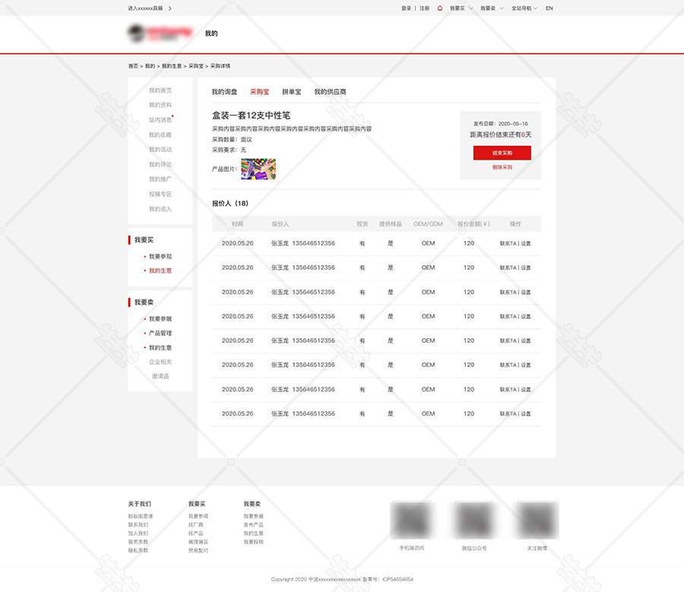
Task: Click 注册 in the top bar
Action: pyautogui.click(x=424, y=8)
